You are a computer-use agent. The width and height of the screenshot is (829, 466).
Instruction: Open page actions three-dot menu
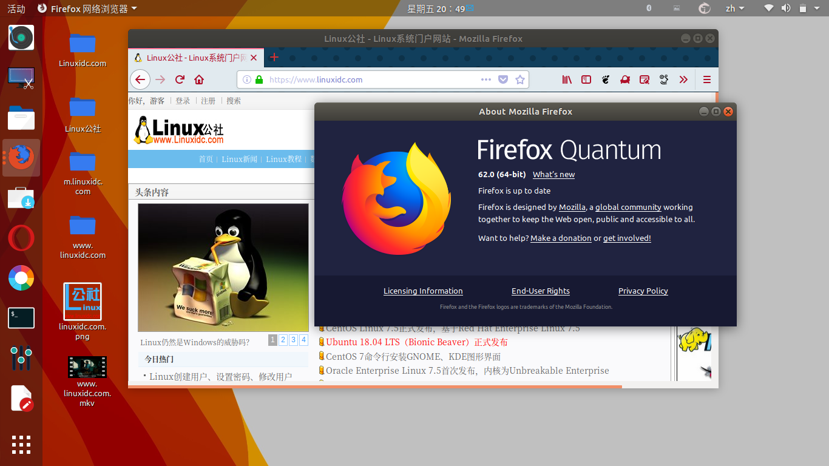coord(486,79)
